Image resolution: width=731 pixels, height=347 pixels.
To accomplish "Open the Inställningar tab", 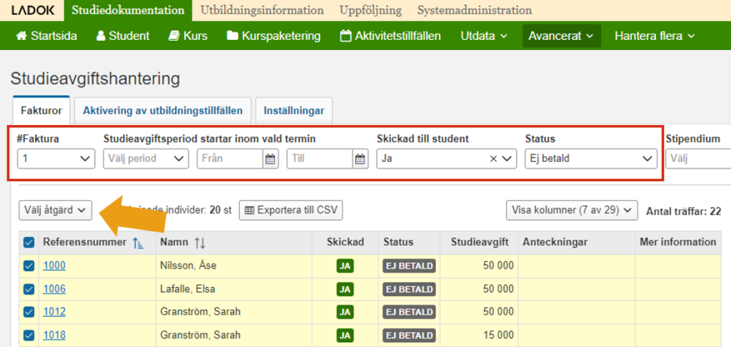I will pyautogui.click(x=293, y=111).
